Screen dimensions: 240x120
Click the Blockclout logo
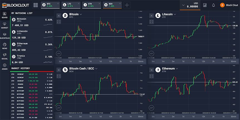pos(16,5)
